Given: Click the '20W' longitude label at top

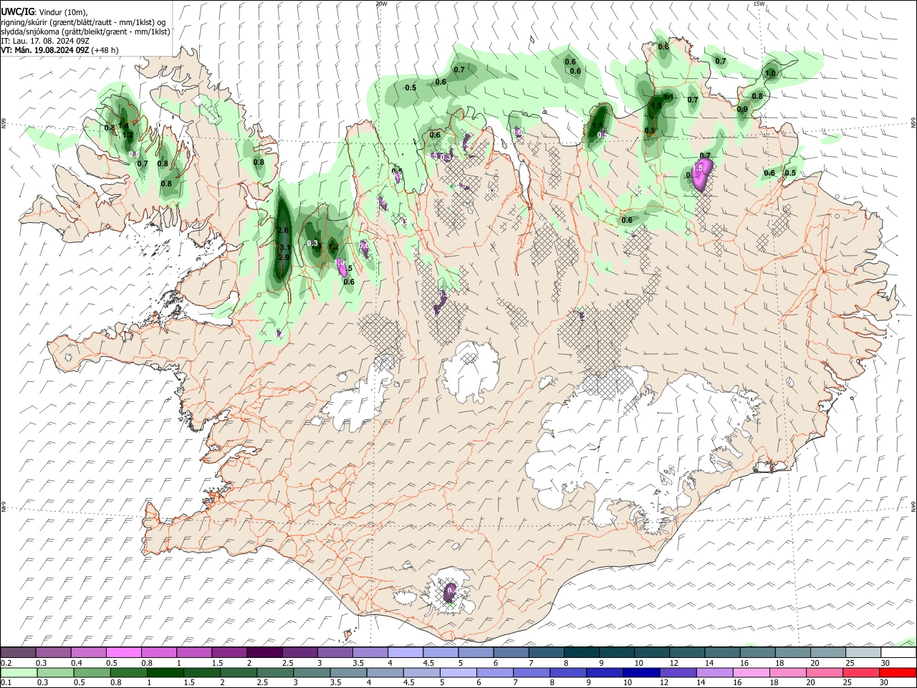Looking at the screenshot, I should click(381, 4).
